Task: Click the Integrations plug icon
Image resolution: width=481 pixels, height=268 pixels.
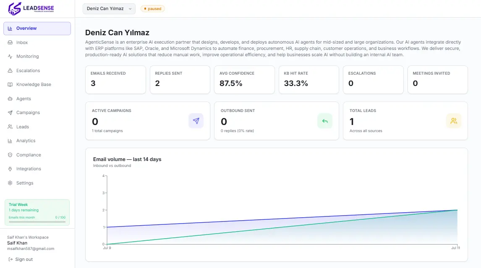Action: (10, 169)
